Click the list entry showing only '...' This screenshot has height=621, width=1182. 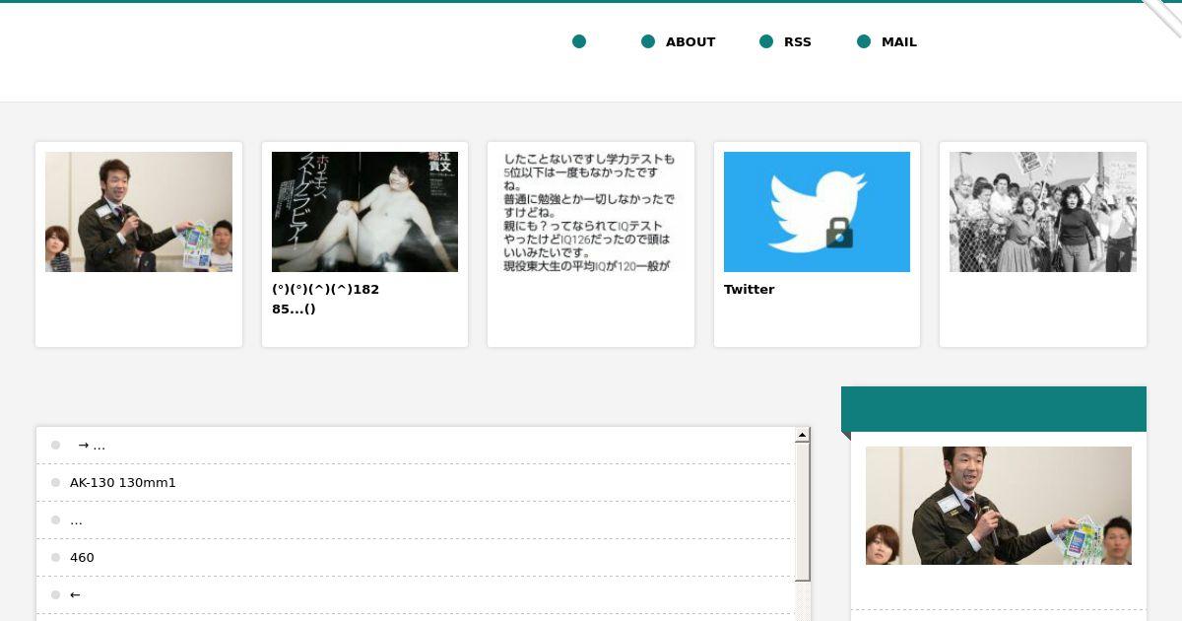point(76,519)
